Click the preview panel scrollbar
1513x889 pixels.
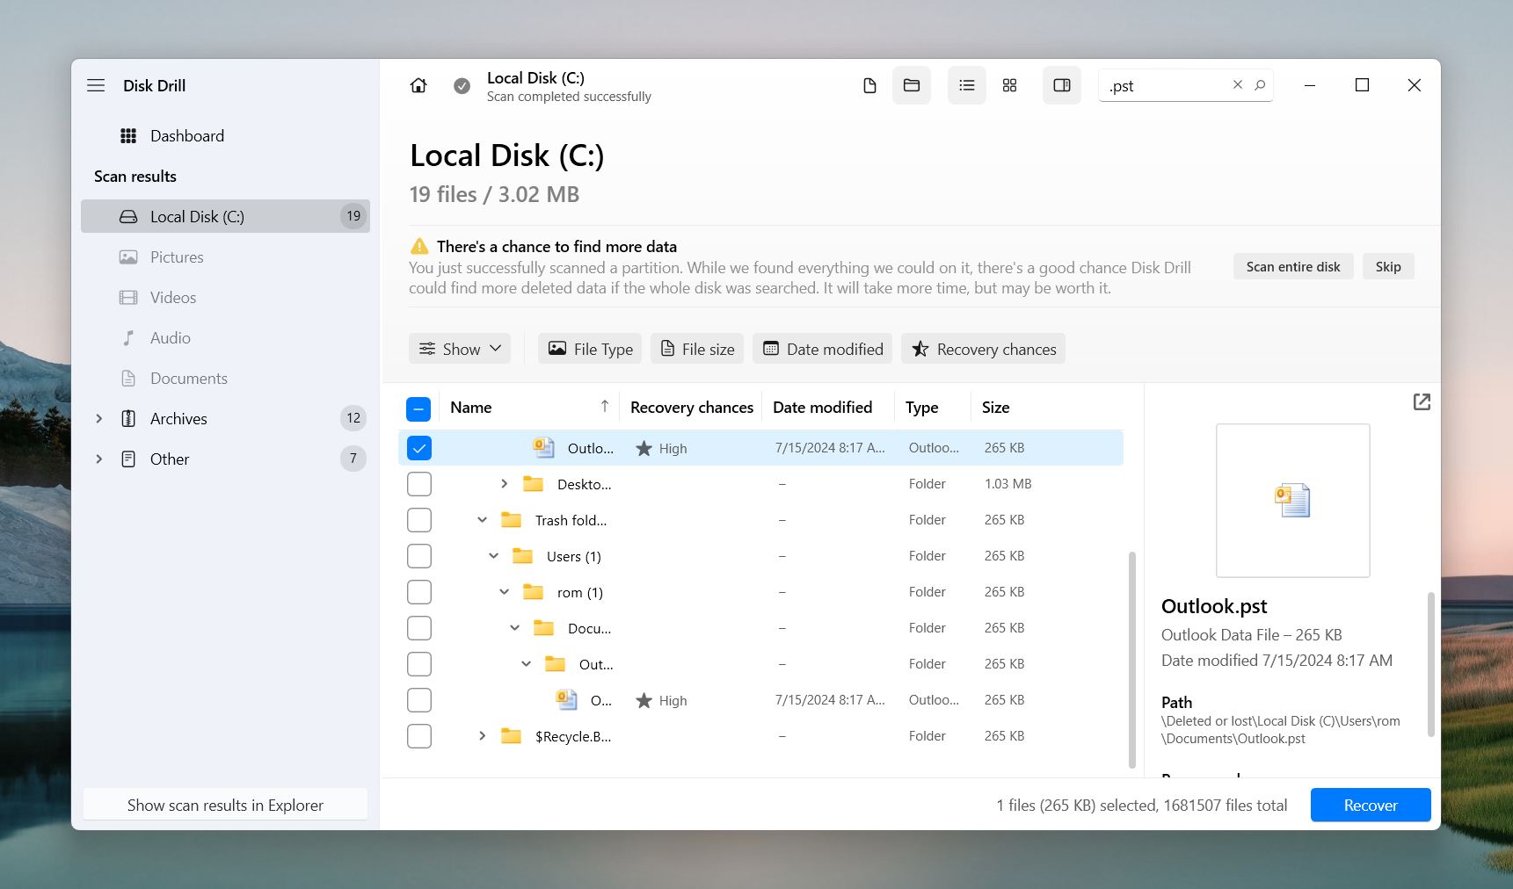coord(1430,664)
